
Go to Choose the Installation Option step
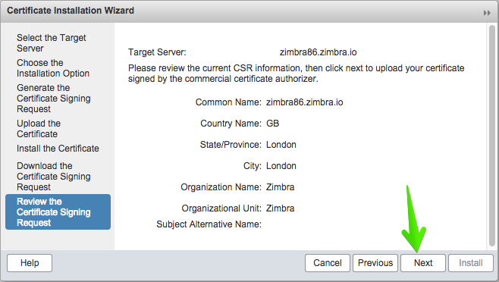tap(53, 67)
